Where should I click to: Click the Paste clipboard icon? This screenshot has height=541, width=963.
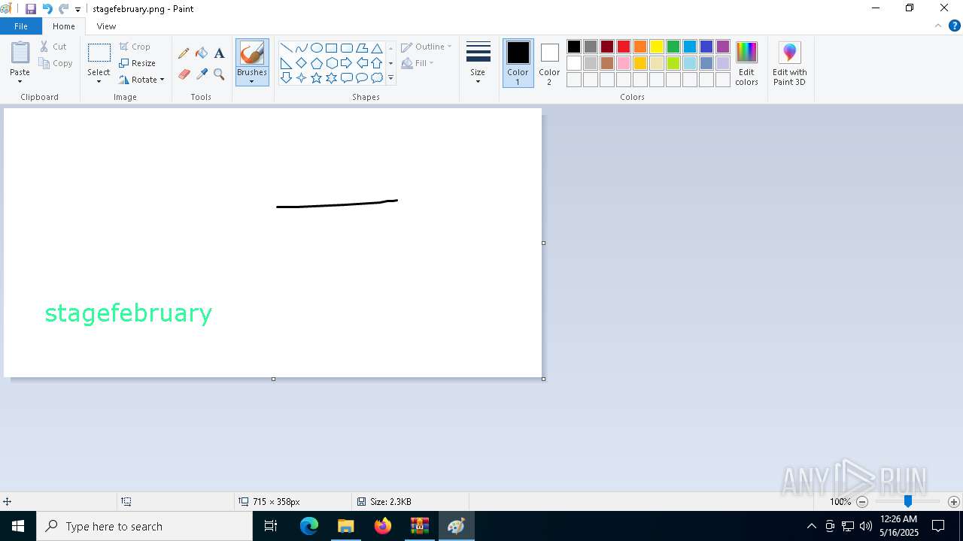(x=20, y=53)
